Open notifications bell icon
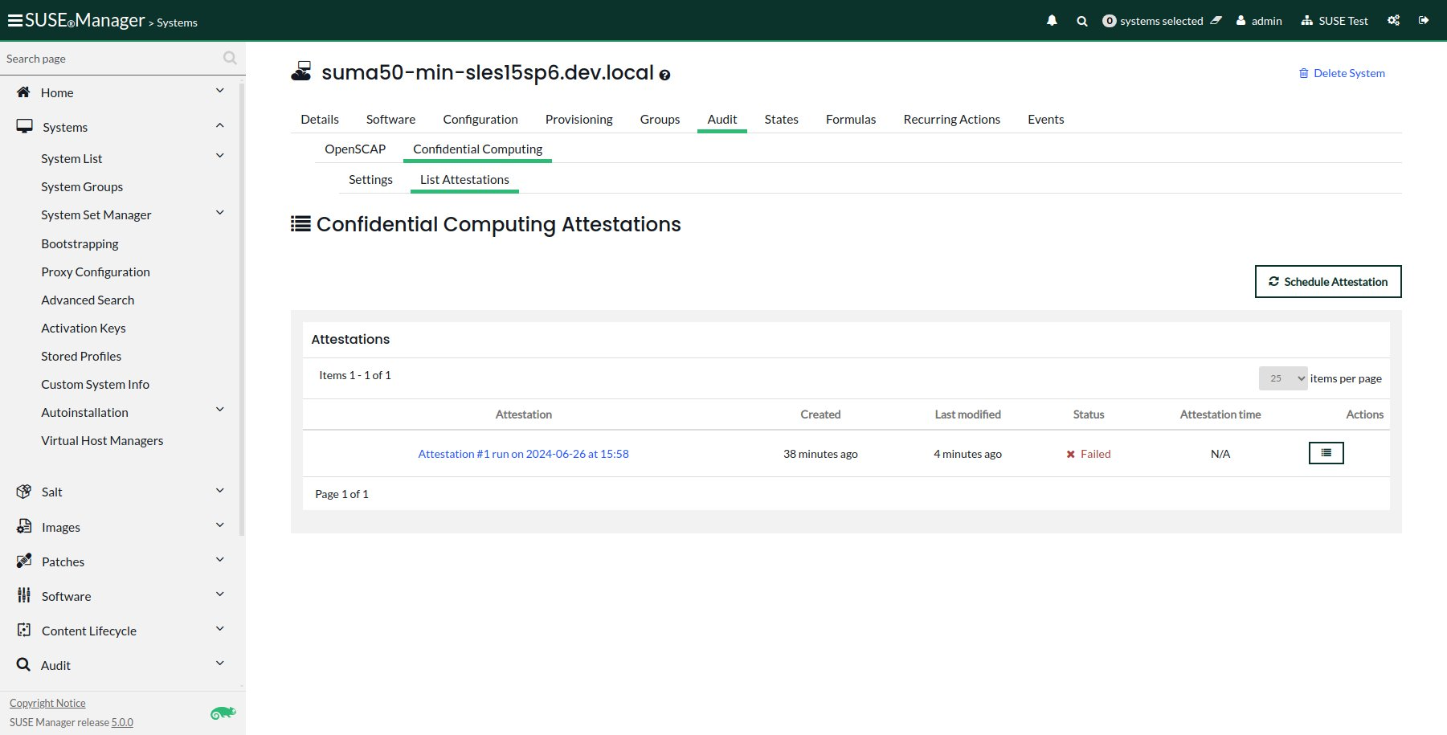Viewport: 1447px width, 735px height. point(1052,21)
